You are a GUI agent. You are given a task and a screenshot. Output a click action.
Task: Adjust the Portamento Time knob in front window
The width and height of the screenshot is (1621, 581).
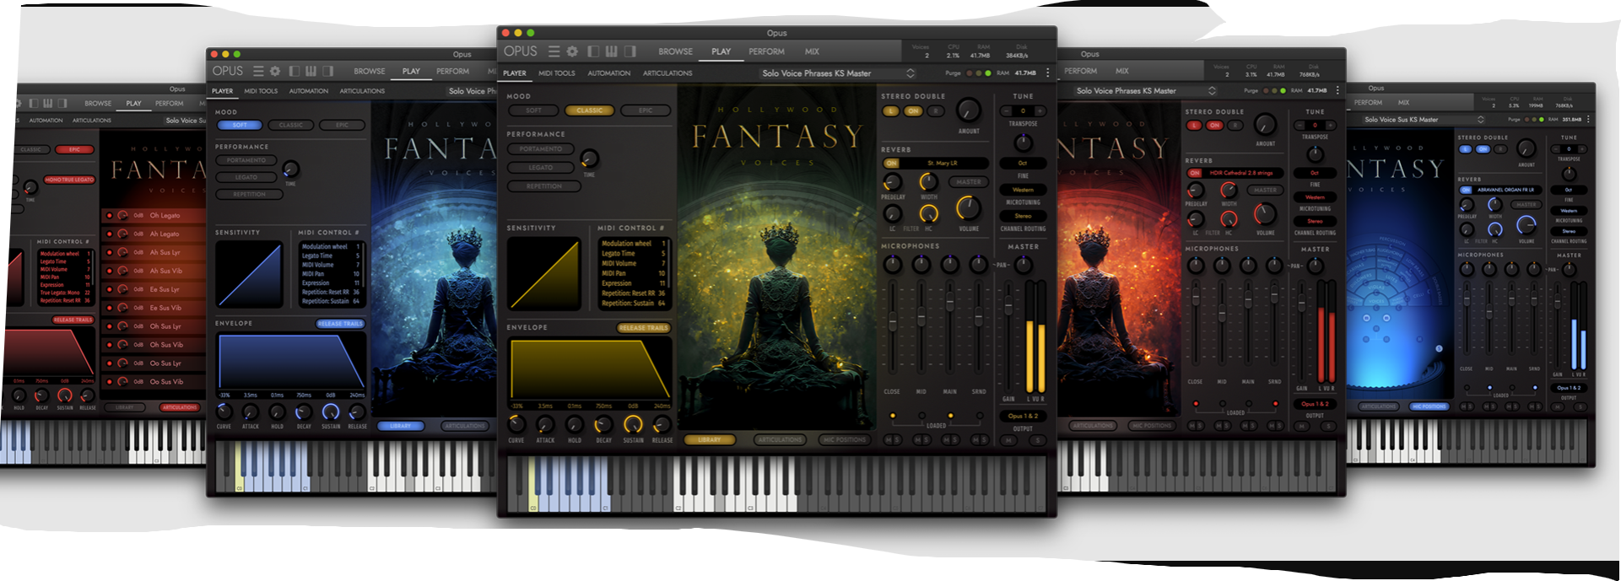(x=589, y=158)
